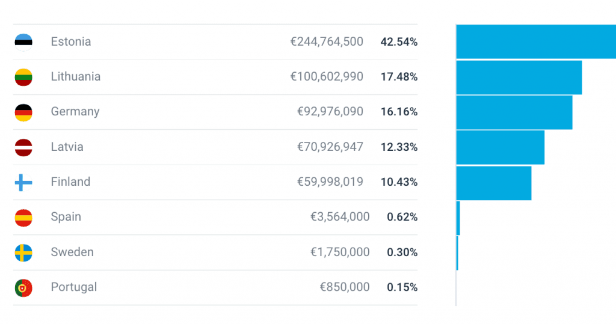Click the Estonia flag icon

(23, 41)
